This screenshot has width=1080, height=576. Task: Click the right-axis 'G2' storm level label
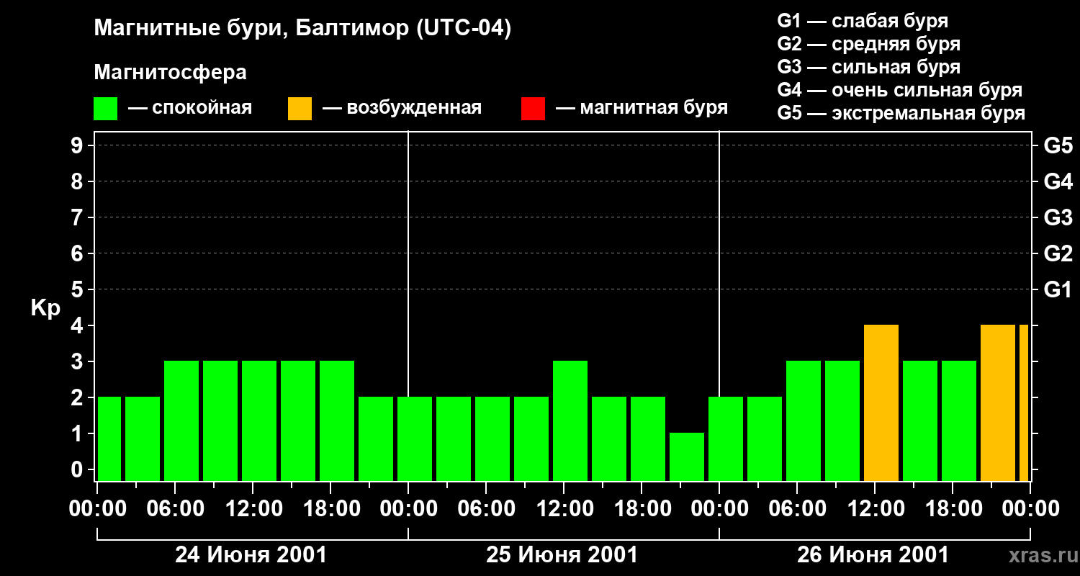click(x=1058, y=253)
